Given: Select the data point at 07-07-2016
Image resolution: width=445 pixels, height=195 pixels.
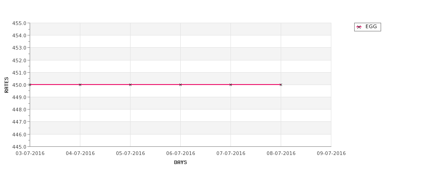Looking at the screenshot, I should [231, 85].
